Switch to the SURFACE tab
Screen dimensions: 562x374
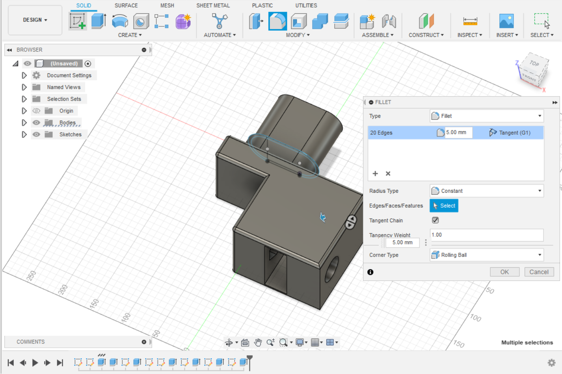pyautogui.click(x=126, y=6)
